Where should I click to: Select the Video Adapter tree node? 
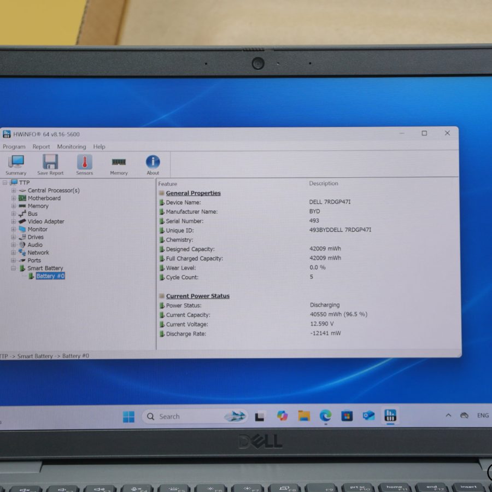pos(46,221)
